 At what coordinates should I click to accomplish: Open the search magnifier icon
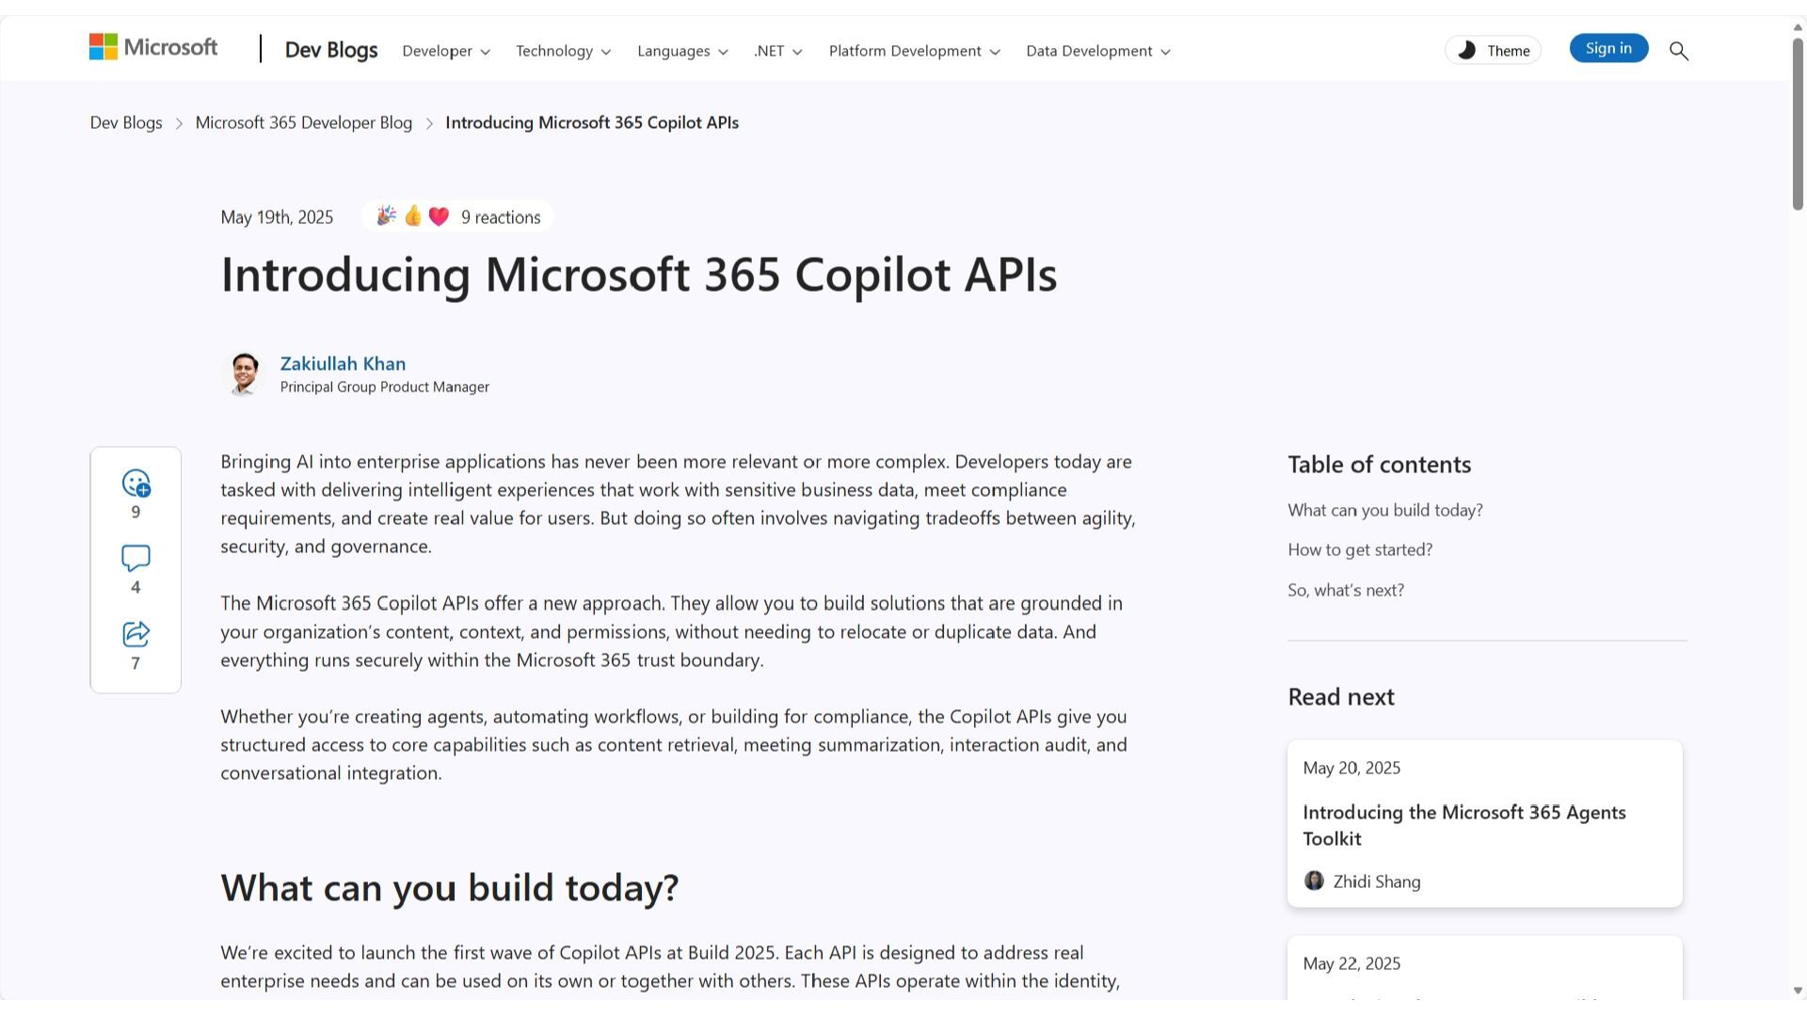pyautogui.click(x=1678, y=51)
